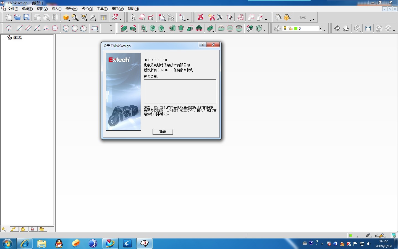The width and height of the screenshot is (398, 249).
Task: Toggle the layer light bulb visibility
Action: point(285,28)
